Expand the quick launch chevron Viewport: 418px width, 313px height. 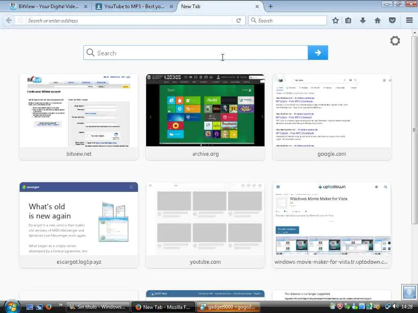61,305
